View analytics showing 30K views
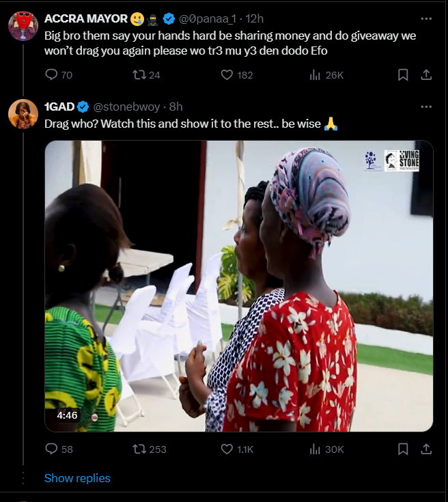 (316, 449)
